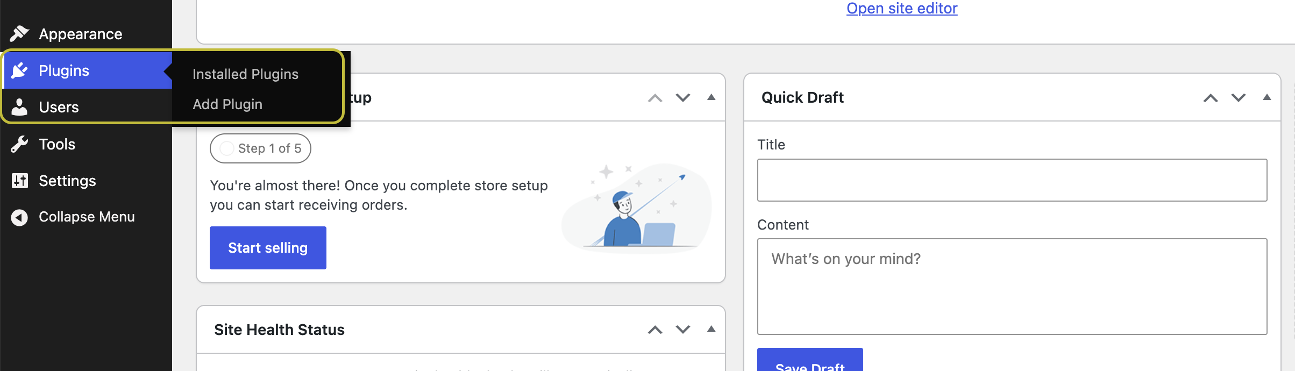Screen dimensions: 1295x371
Task: Click the Tools wrench icon
Action: tap(19, 144)
